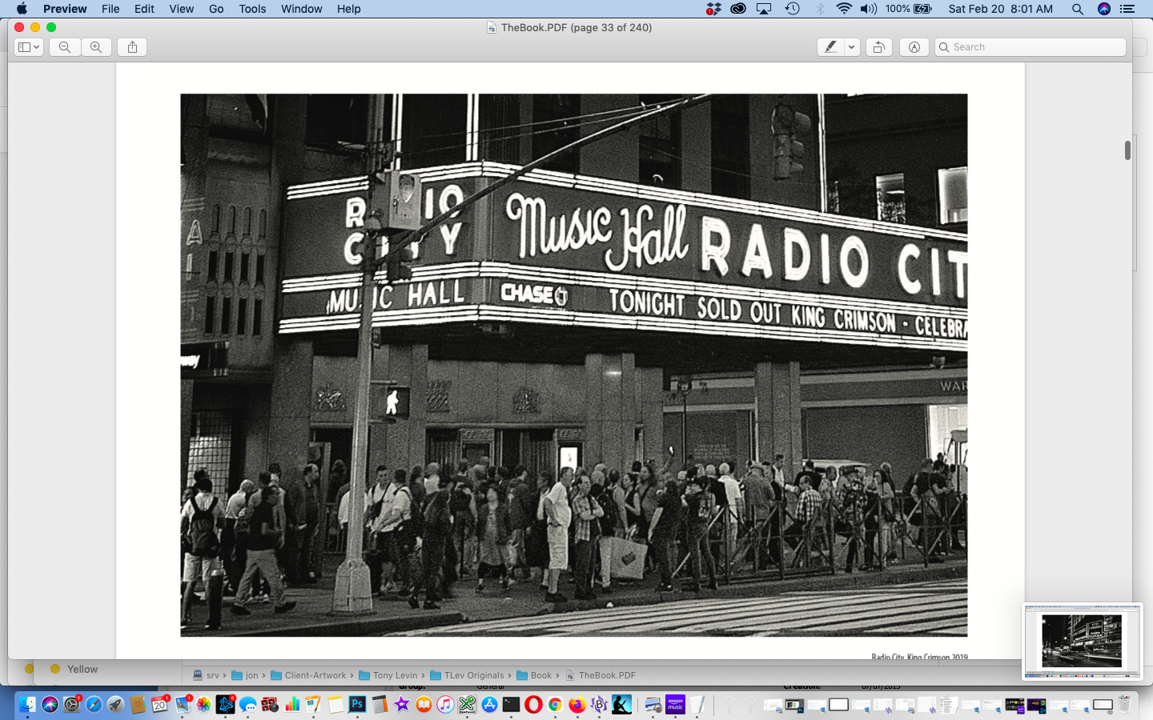The width and height of the screenshot is (1153, 720).
Task: Open Music (iTunes) from the Dock
Action: coord(445,704)
